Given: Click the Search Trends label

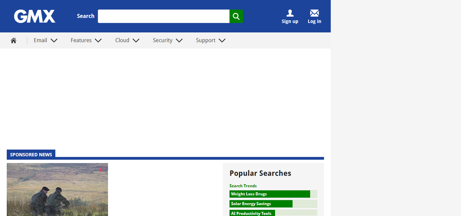Looking at the screenshot, I should coord(243,186).
